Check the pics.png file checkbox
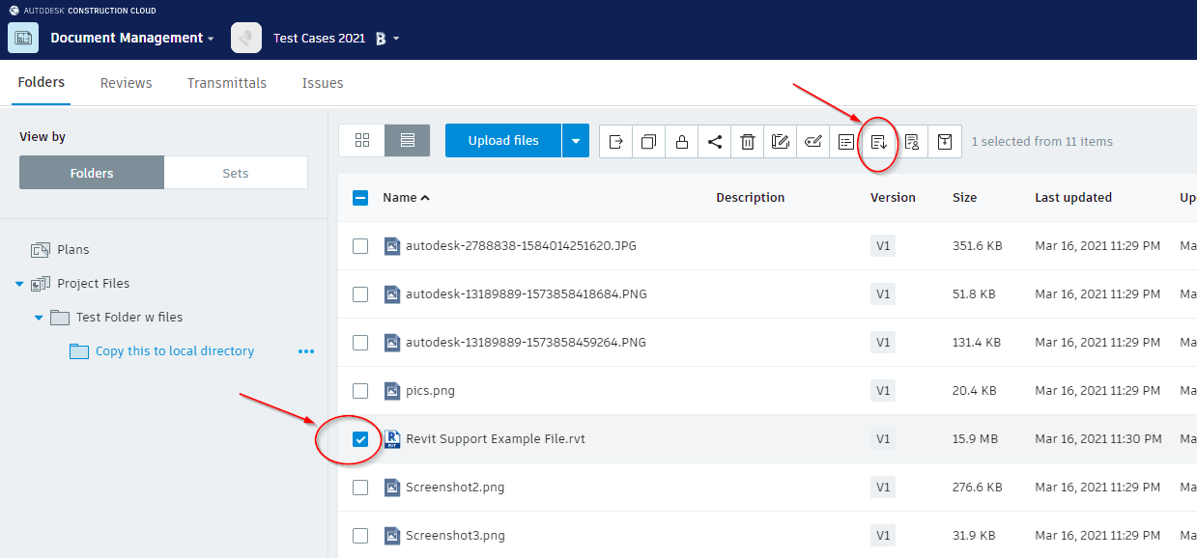The width and height of the screenshot is (1197, 558). click(360, 390)
